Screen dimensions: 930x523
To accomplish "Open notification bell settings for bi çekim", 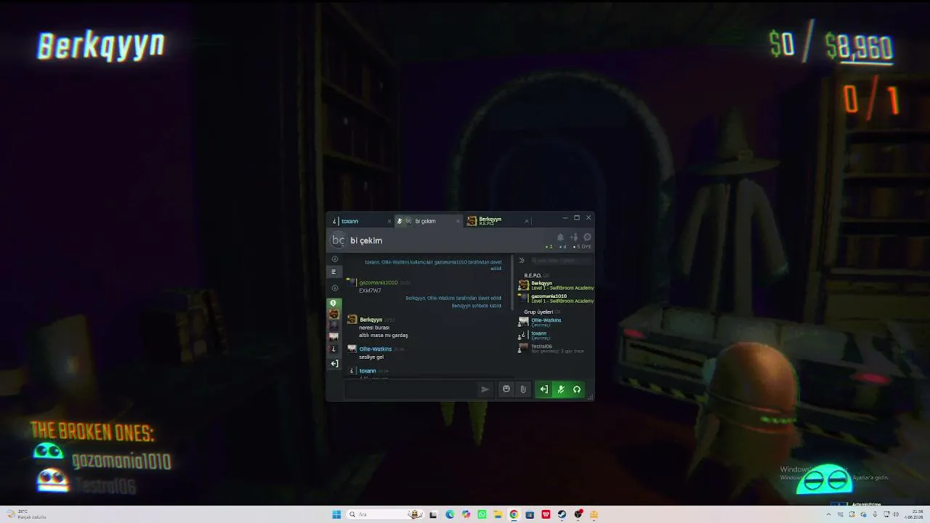I will coord(560,238).
